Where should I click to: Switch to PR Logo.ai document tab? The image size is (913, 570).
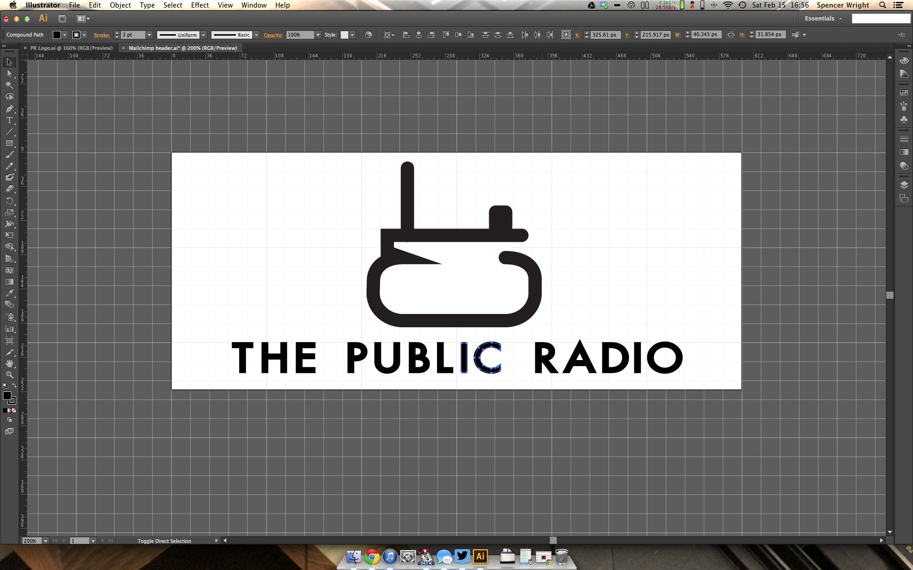tap(71, 48)
